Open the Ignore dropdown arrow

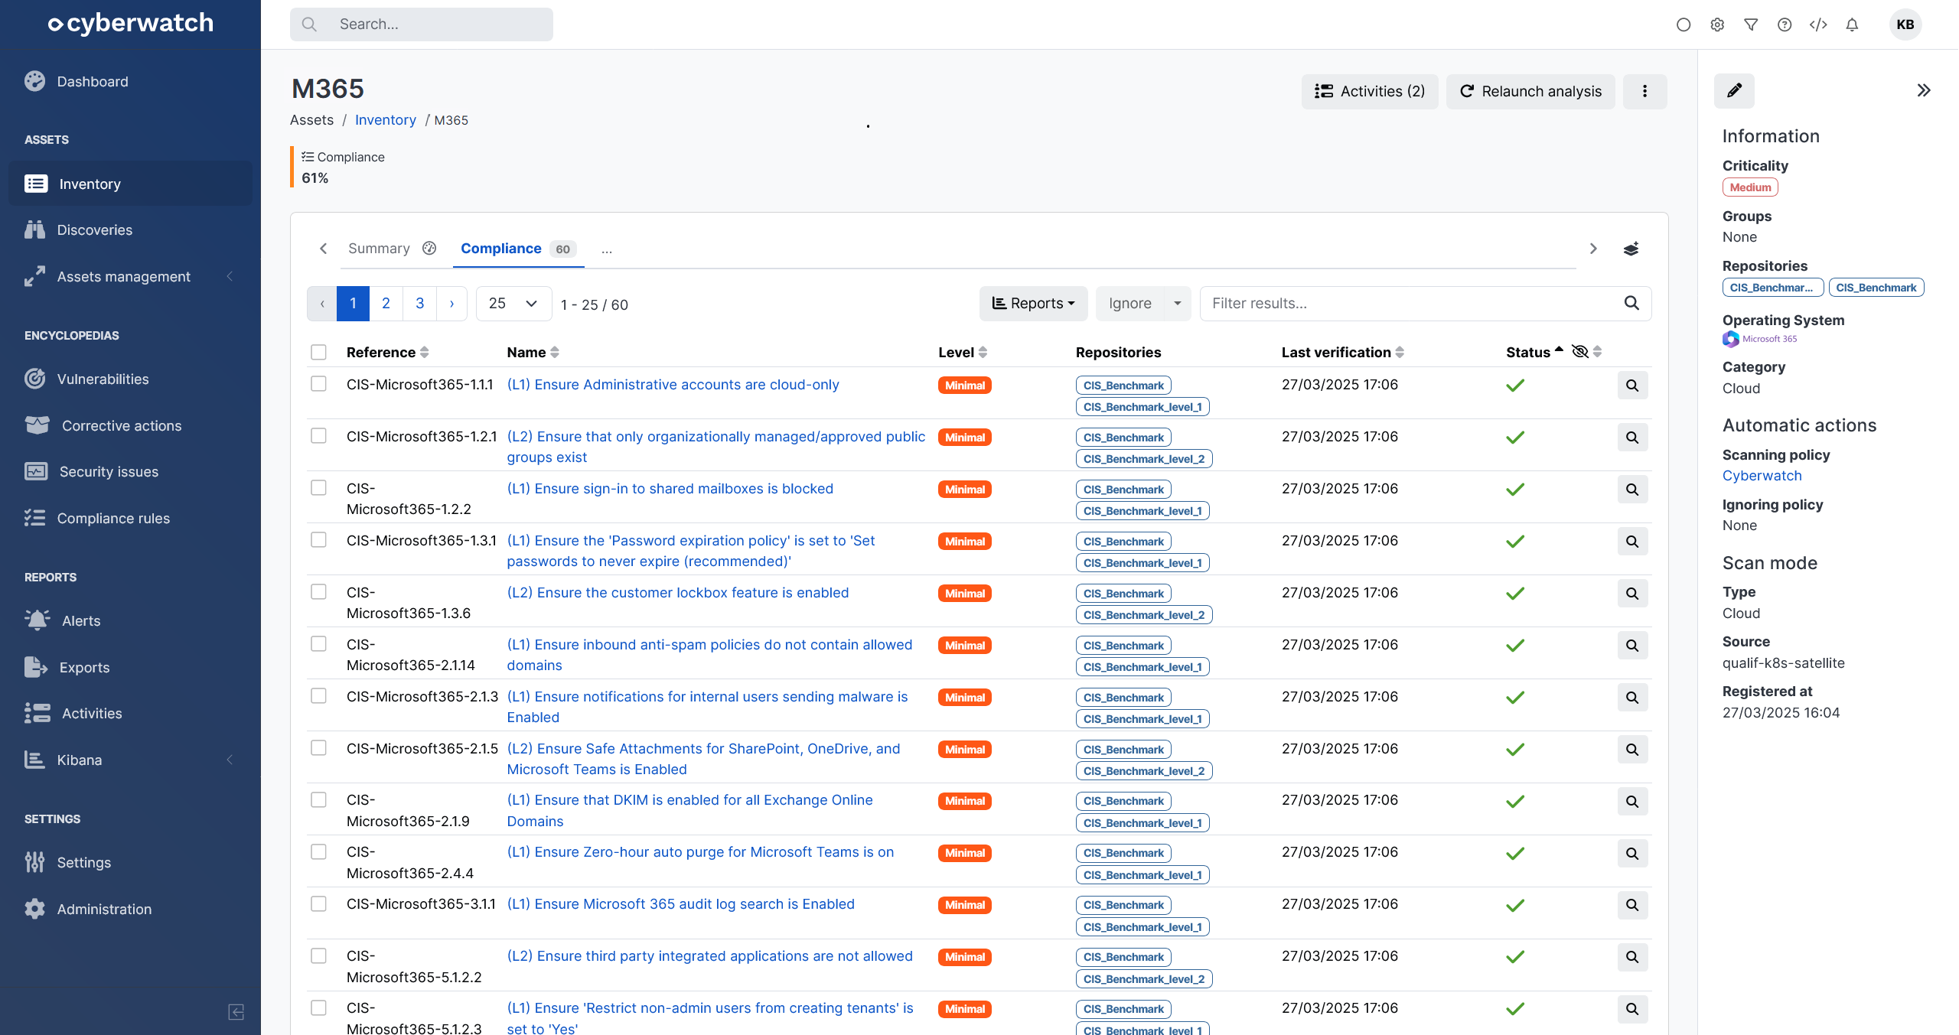click(1177, 303)
